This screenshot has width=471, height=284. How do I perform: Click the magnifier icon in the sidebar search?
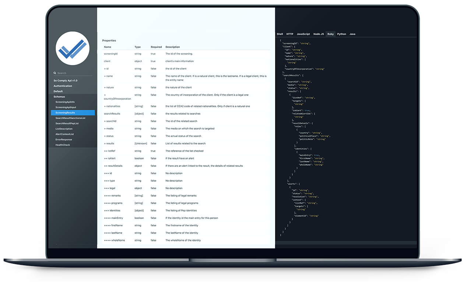click(x=55, y=73)
